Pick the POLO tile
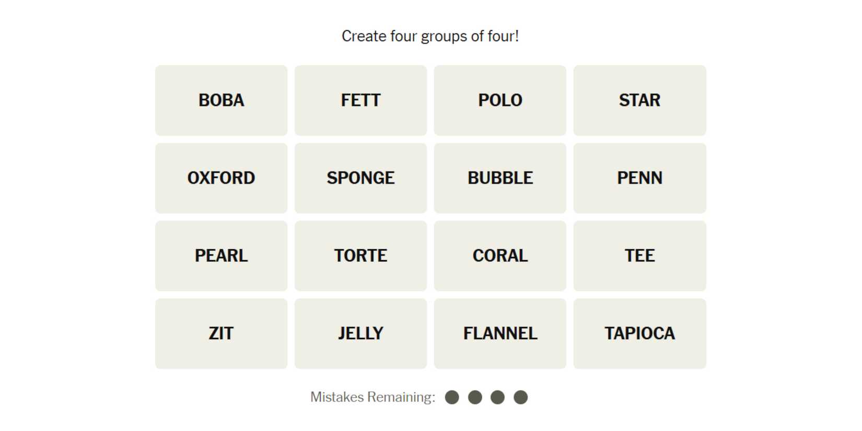The height and width of the screenshot is (431, 862). (500, 100)
